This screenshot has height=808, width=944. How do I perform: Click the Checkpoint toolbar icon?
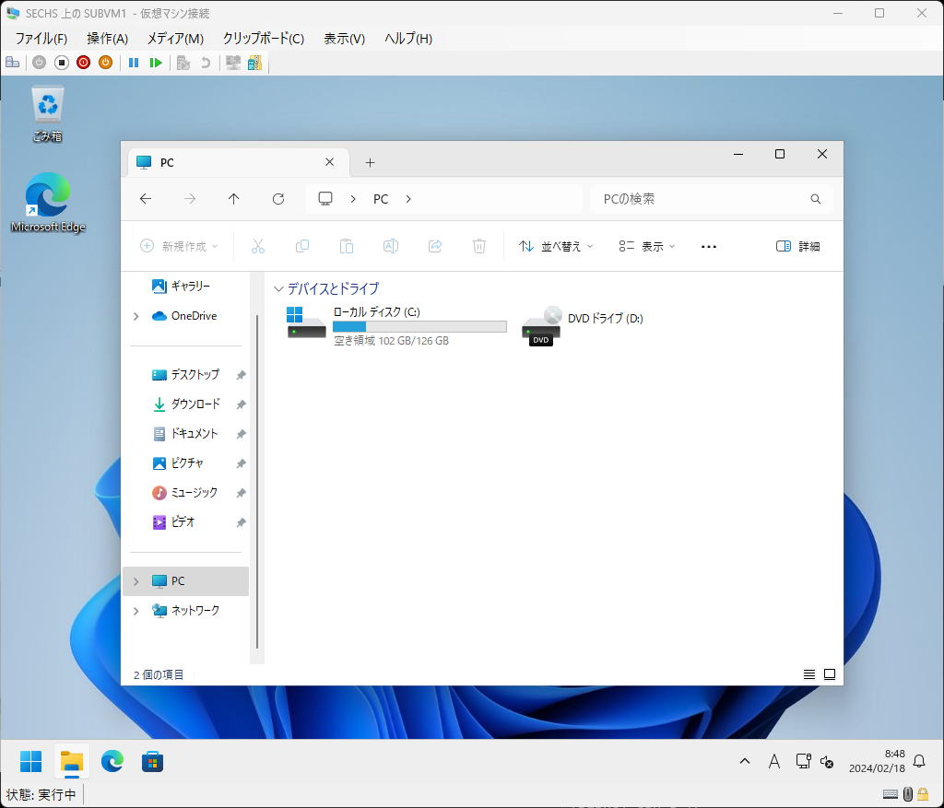[x=183, y=63]
